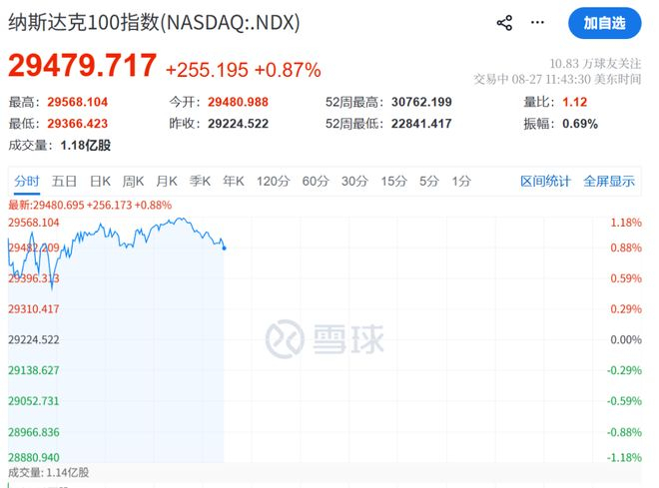Choose the 60分 interval tab

[x=316, y=181]
